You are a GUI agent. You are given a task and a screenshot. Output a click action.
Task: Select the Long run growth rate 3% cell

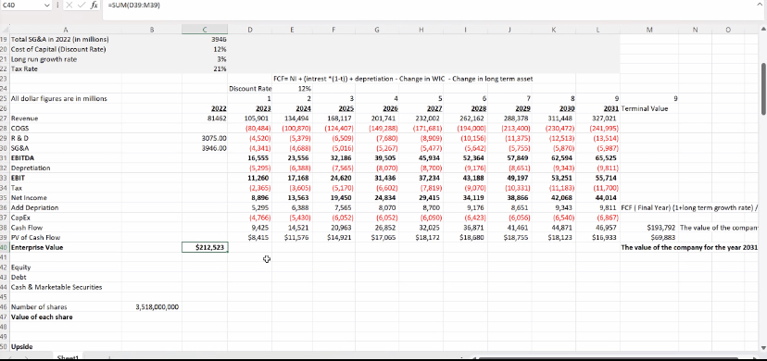coord(205,58)
